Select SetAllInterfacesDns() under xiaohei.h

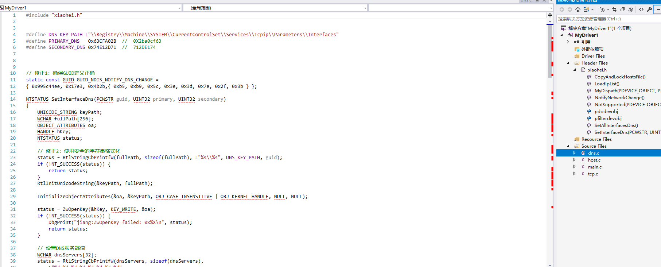(616, 125)
